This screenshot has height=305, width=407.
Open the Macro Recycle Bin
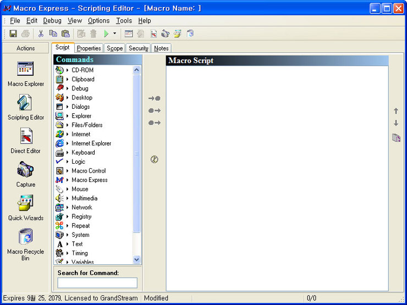point(25,245)
